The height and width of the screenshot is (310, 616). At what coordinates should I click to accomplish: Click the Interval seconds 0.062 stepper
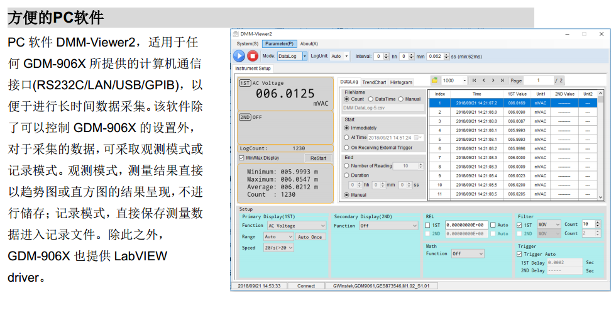pos(446,56)
